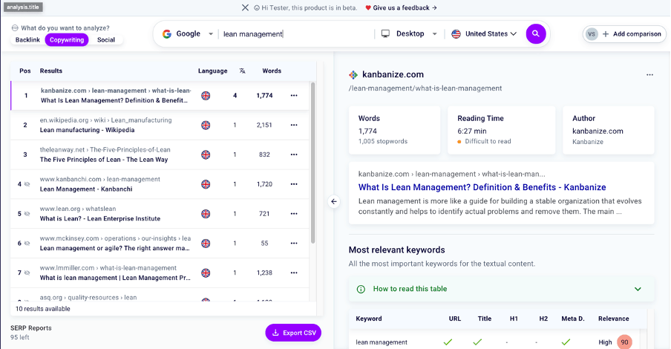671x349 pixels.
Task: Toggle visibility of mckinsey.com result
Action: (27, 243)
